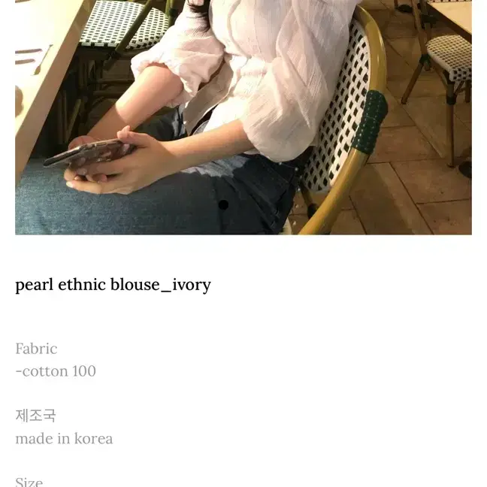Screen dimensions: 487x487
Task: Click the 'pearl ethnic blouse_ivory' product title
Action: (x=113, y=285)
